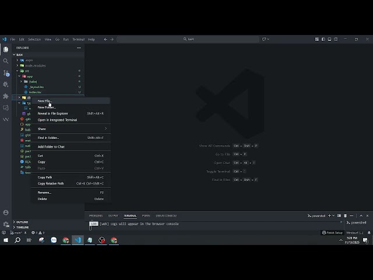
Task: Add a new terminal with plus icon
Action: tap(329, 215)
